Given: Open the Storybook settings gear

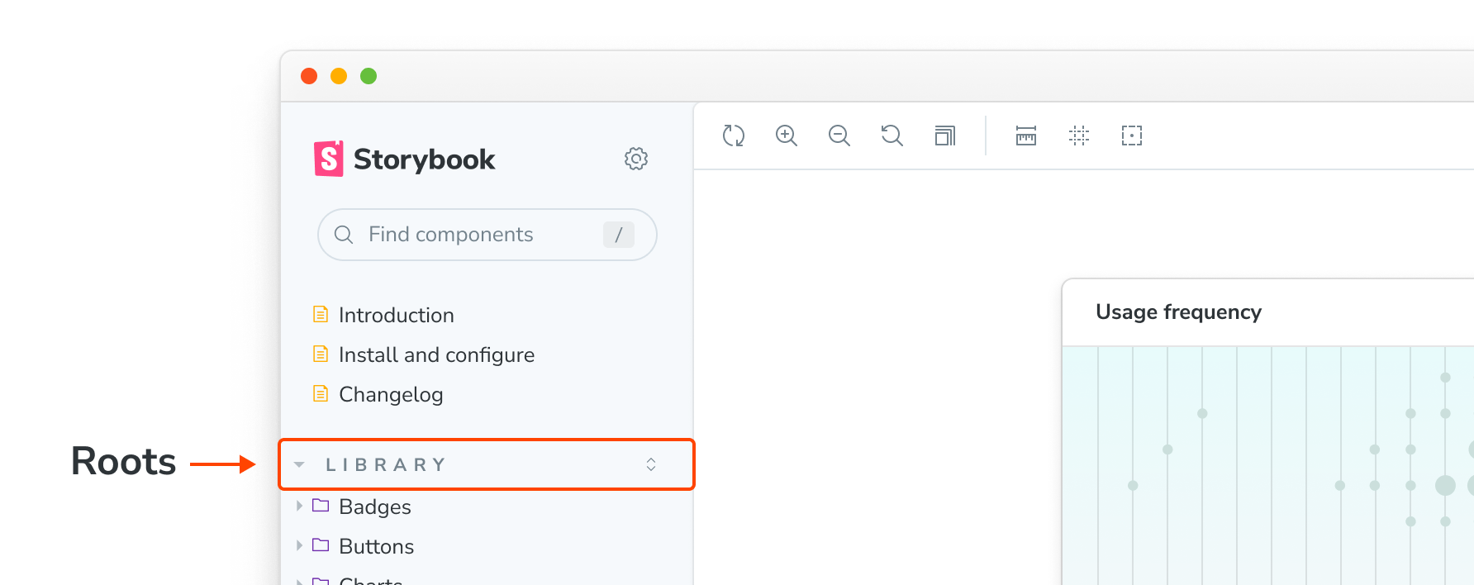Looking at the screenshot, I should click(x=636, y=159).
